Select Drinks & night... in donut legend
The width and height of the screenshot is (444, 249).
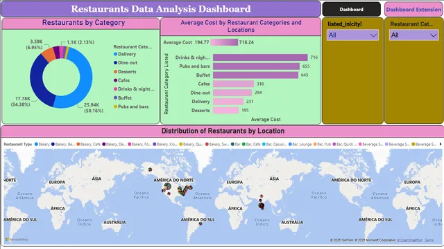point(134,89)
